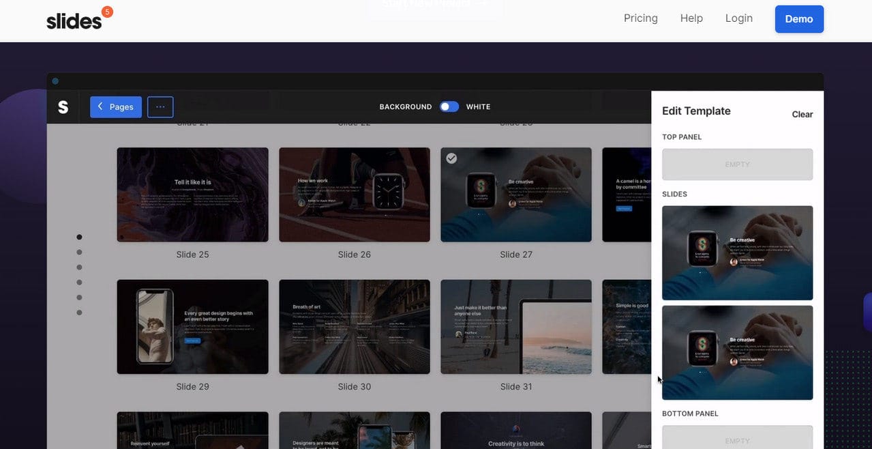Click the blue Demo button

click(799, 19)
